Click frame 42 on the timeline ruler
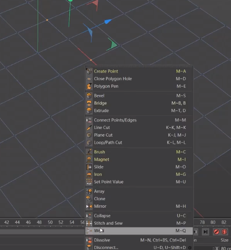The width and height of the screenshot is (231, 250). [7, 222]
